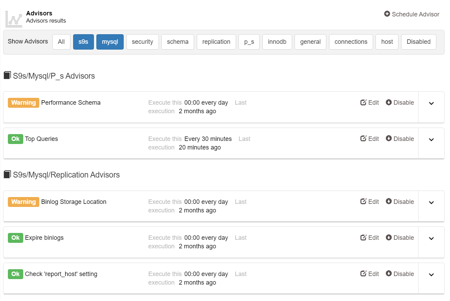
Task: Expand the Expire binlogs advisor row
Action: (431, 238)
